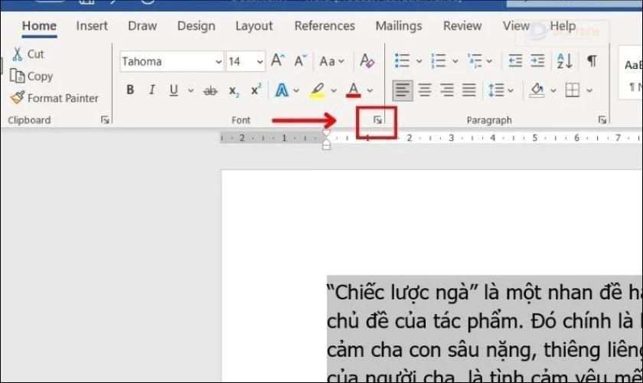The image size is (643, 383).
Task: Expand line spacing dropdown arrow
Action: [511, 90]
